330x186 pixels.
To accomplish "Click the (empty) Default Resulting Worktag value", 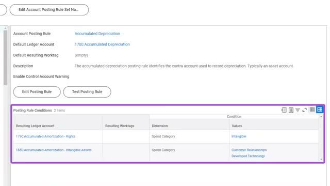I will (81, 55).
